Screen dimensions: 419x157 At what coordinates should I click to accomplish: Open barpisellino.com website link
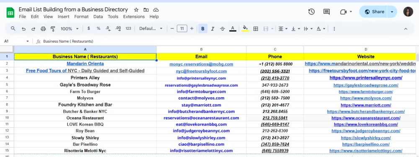[366, 144]
